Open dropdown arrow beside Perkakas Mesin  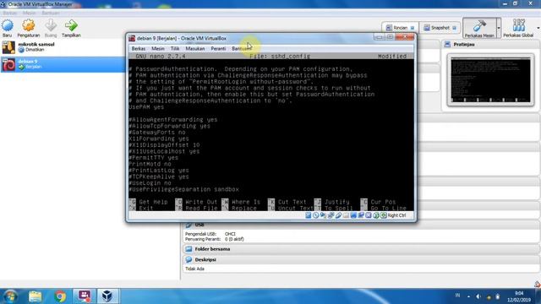[499, 28]
